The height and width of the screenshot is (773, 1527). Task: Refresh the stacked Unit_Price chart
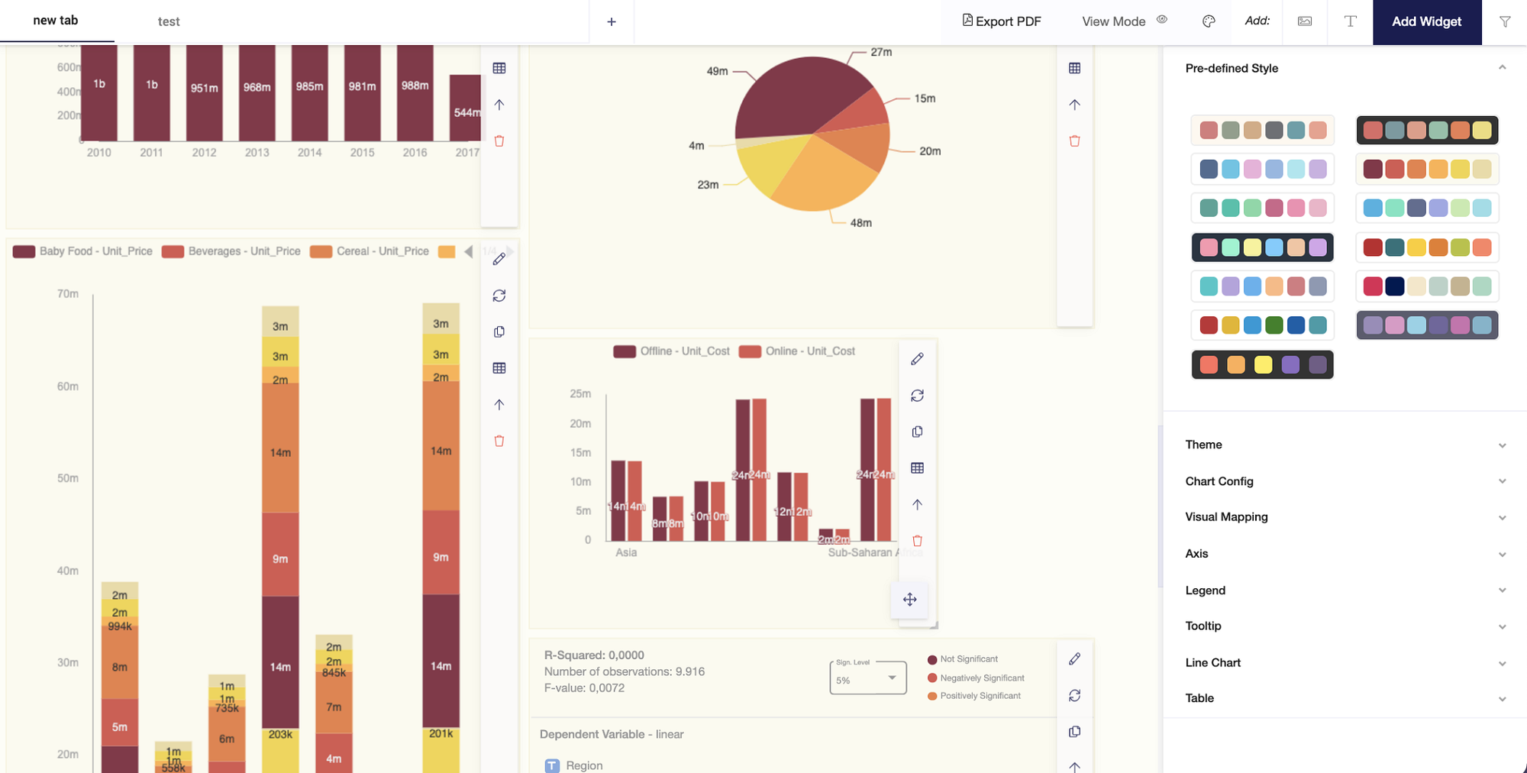coord(499,296)
